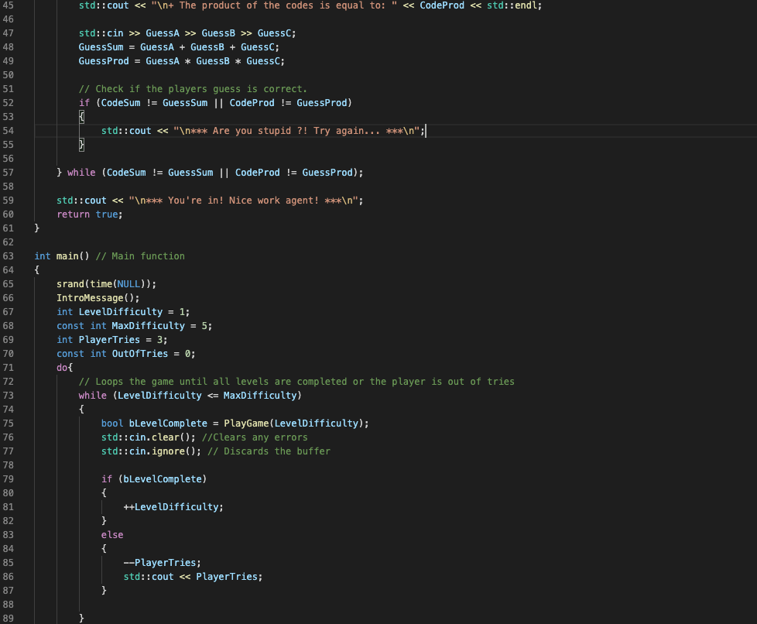Screen dimensions: 757x624
Task: Click PlayerTries on the std::cout line 86
Action: 227,577
